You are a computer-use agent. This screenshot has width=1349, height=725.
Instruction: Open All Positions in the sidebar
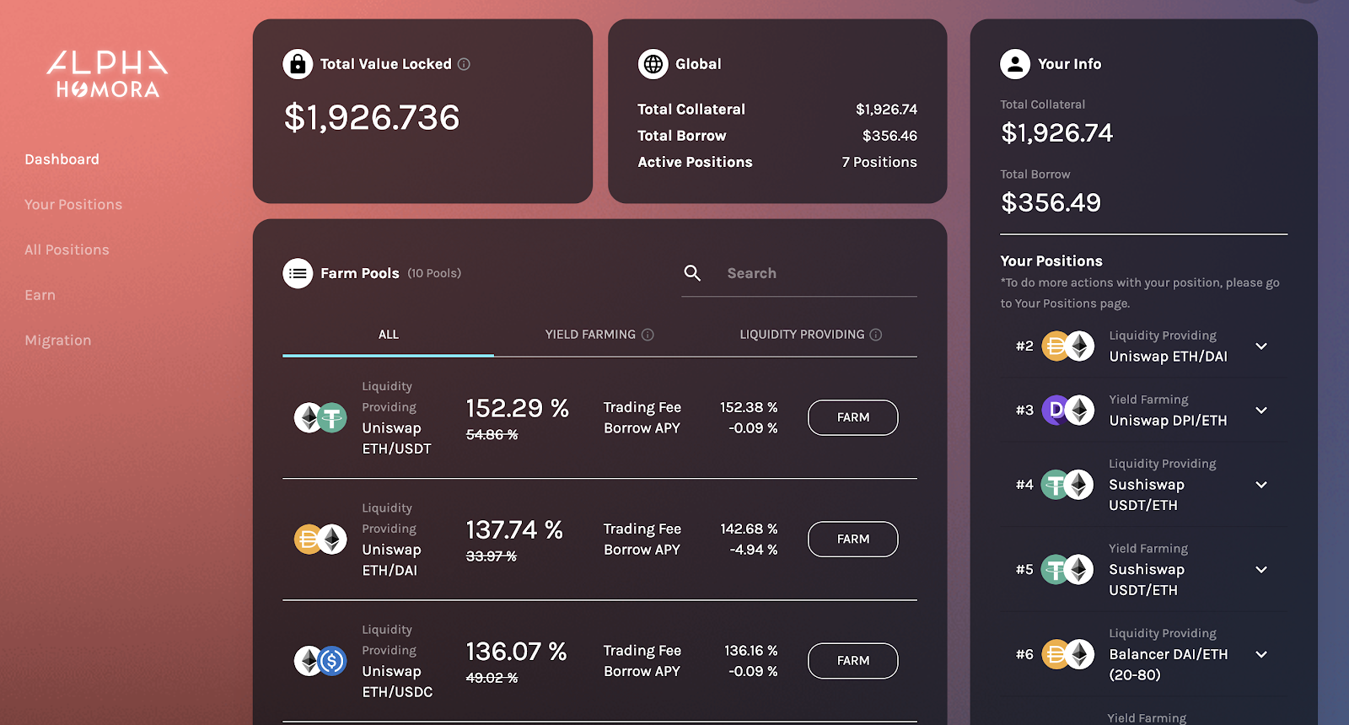coord(67,250)
